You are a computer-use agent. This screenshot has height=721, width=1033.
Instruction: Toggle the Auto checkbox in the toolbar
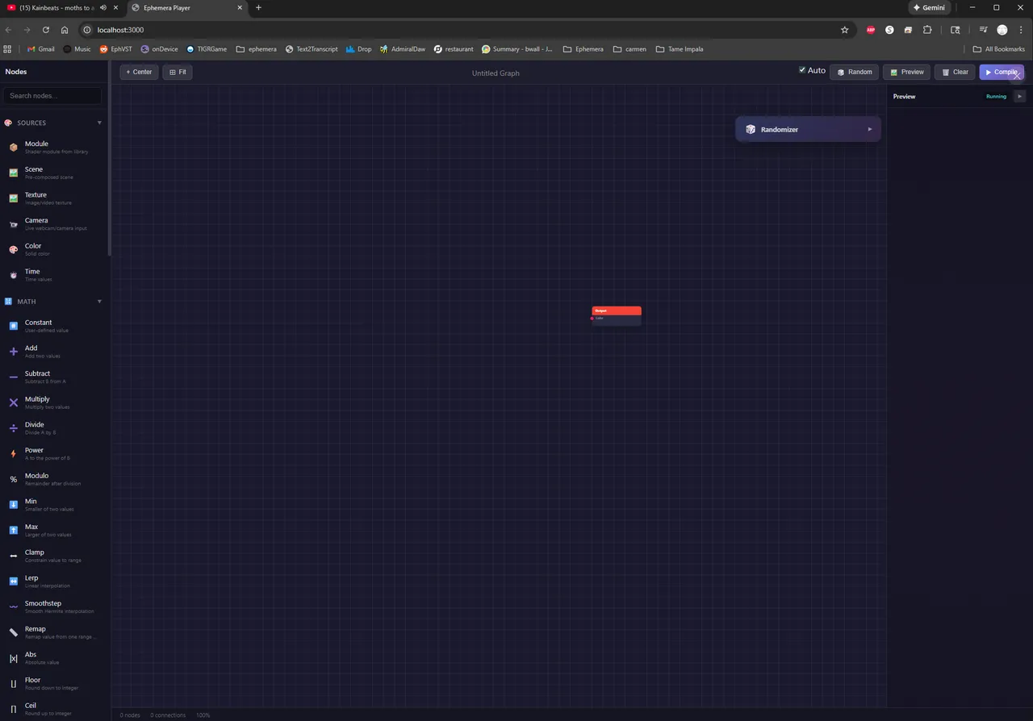[802, 70]
